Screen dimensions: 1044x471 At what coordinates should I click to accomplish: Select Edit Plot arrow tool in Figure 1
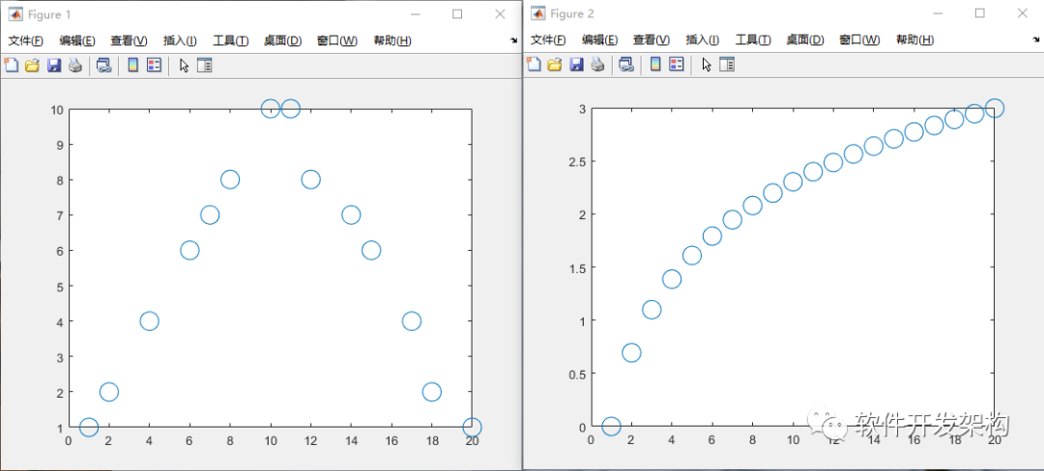click(x=185, y=65)
